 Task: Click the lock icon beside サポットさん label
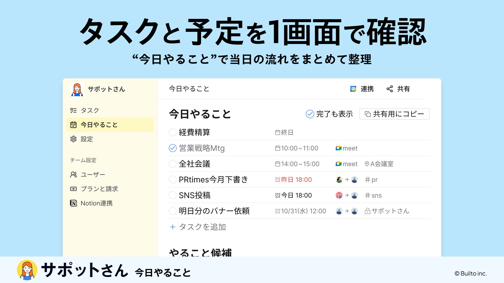point(367,211)
